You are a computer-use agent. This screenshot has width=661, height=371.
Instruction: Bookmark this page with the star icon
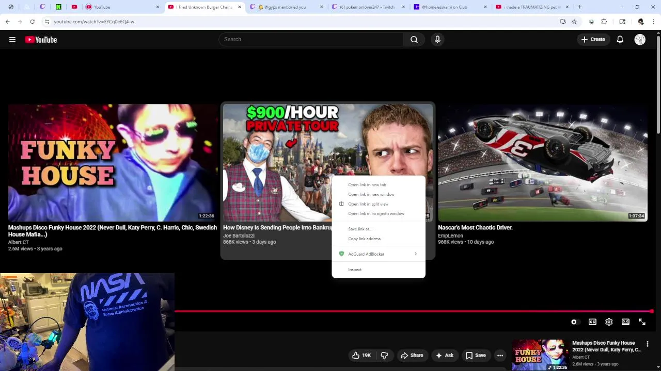click(574, 22)
